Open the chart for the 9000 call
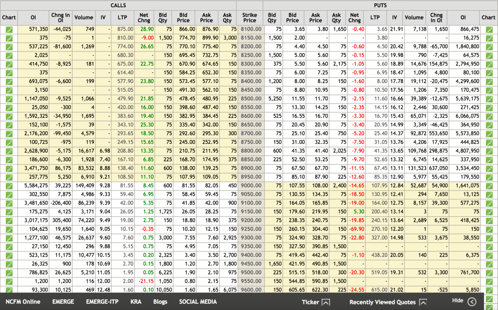498x310 pixels. click(9, 185)
